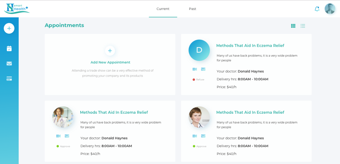Open the email icon on the bottom-left appointment card
The height and width of the screenshot is (164, 340).
[67, 136]
